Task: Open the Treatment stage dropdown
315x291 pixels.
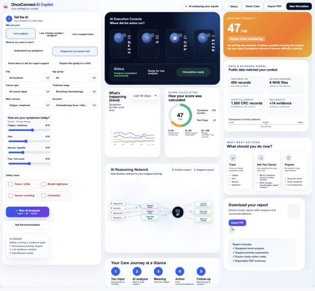Action: 75,91
